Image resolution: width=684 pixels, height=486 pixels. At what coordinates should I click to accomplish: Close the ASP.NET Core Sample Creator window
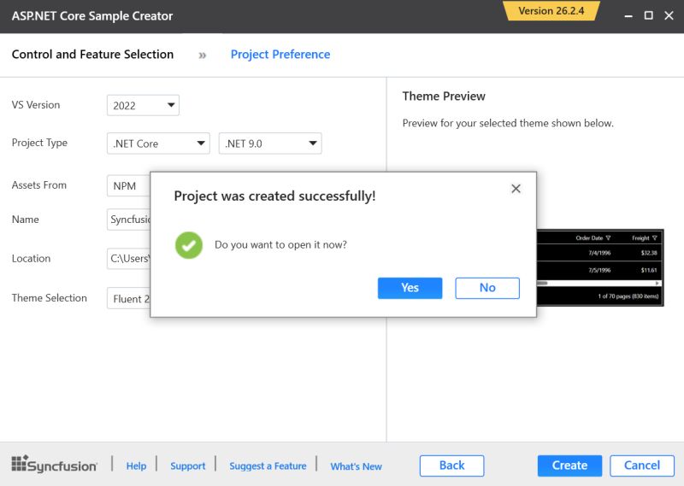[669, 15]
